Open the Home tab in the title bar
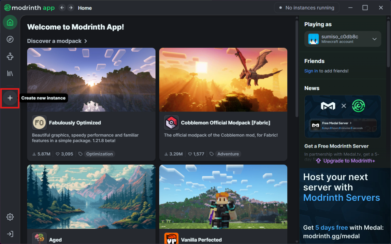The height and width of the screenshot is (244, 391). 85,8
